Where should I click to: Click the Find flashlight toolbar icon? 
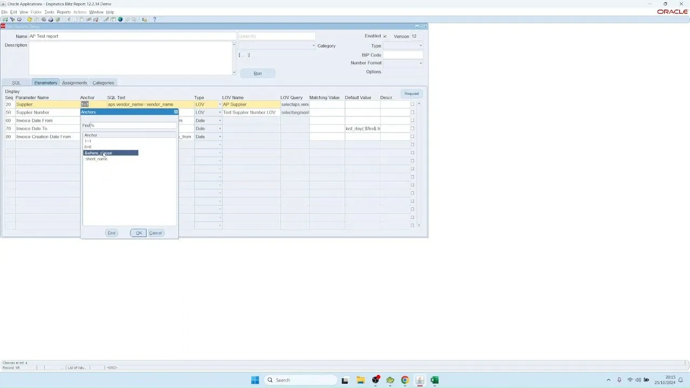click(x=12, y=19)
